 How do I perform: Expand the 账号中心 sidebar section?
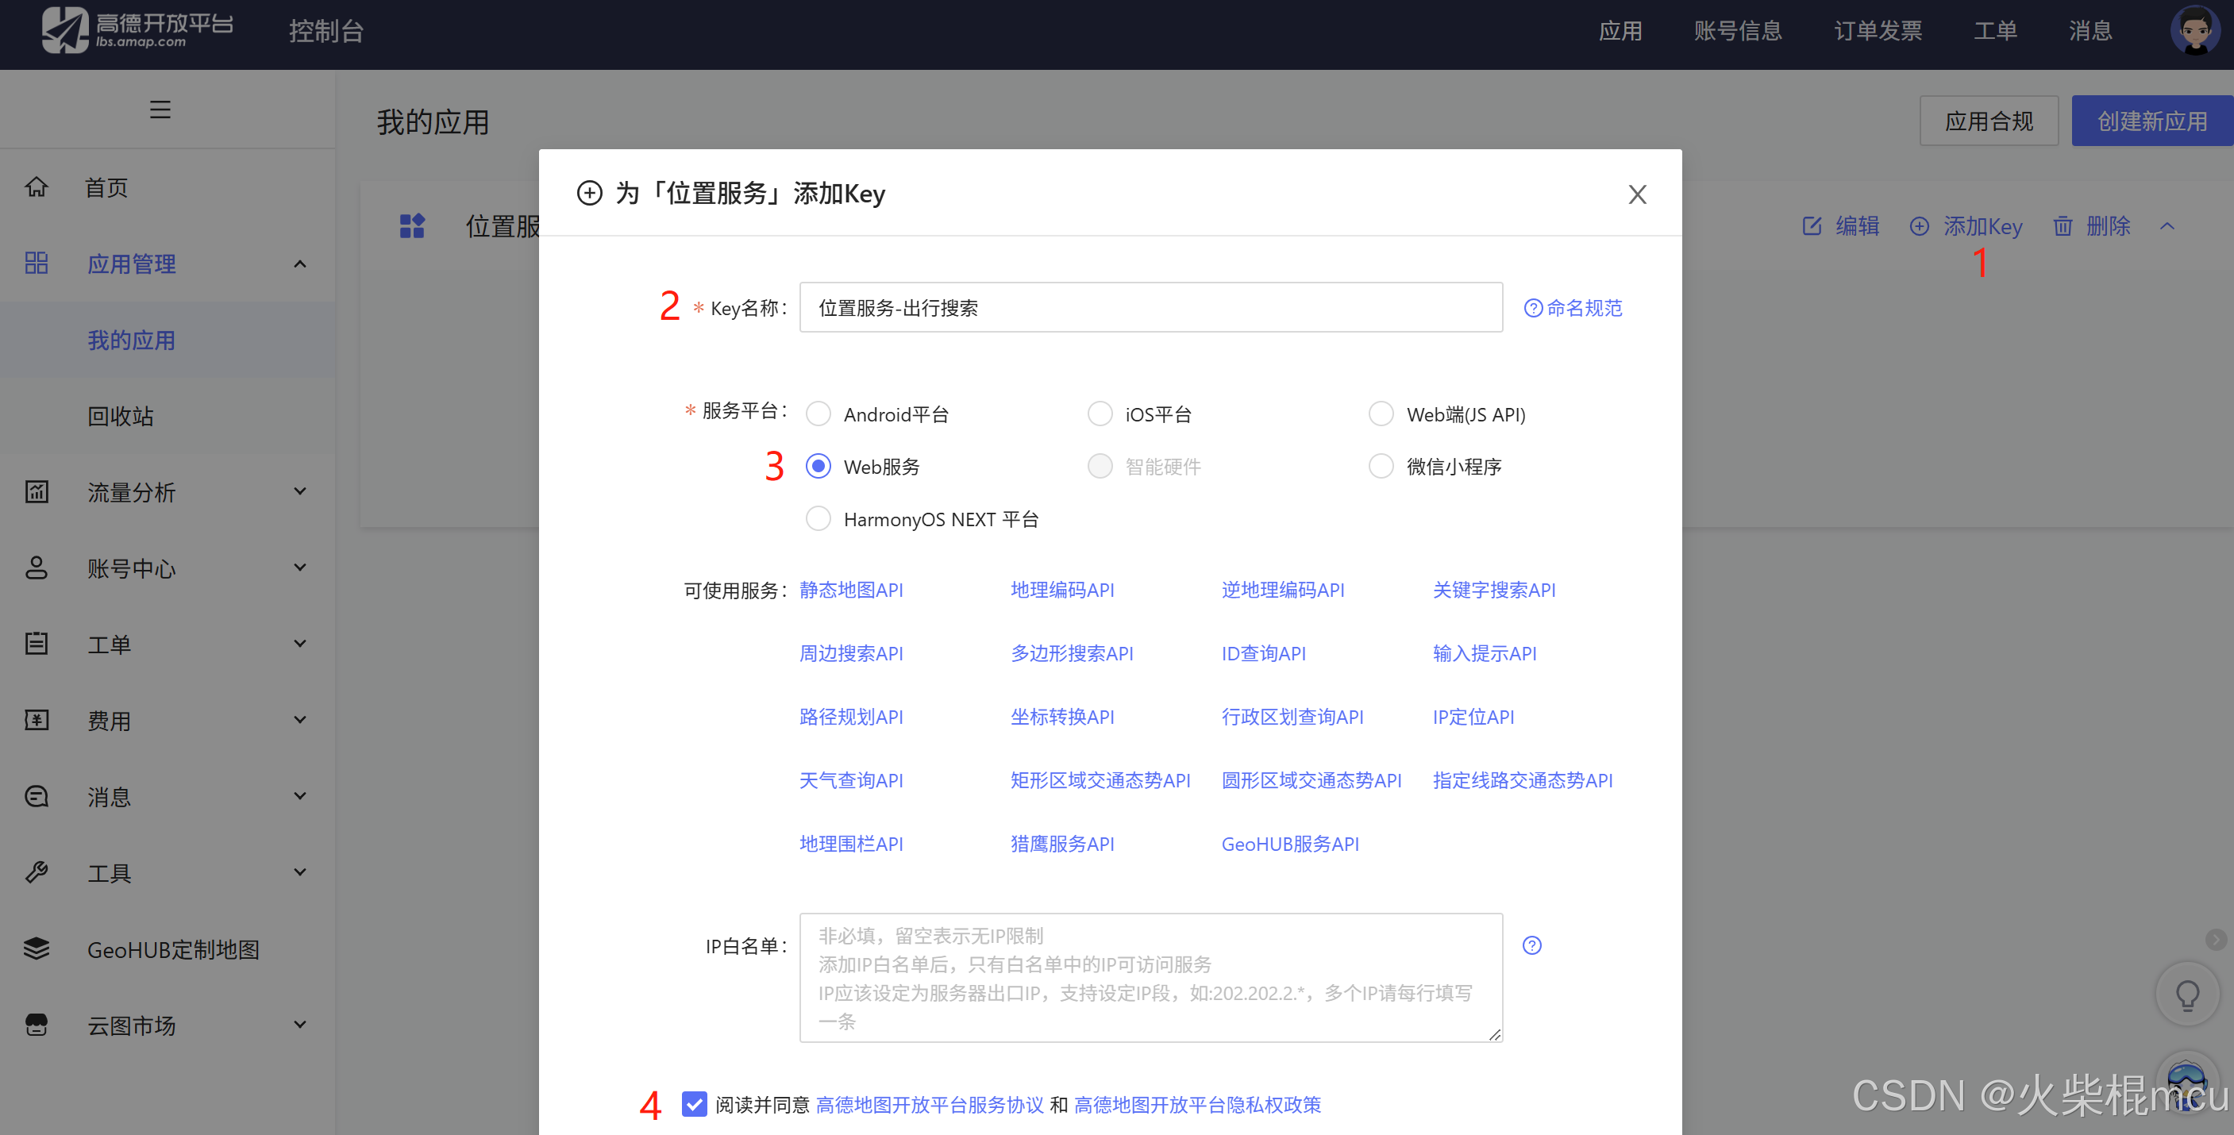tap(300, 568)
